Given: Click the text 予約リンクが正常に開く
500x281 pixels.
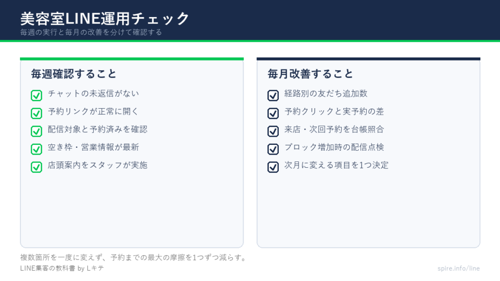Looking at the screenshot, I should 93,112.
